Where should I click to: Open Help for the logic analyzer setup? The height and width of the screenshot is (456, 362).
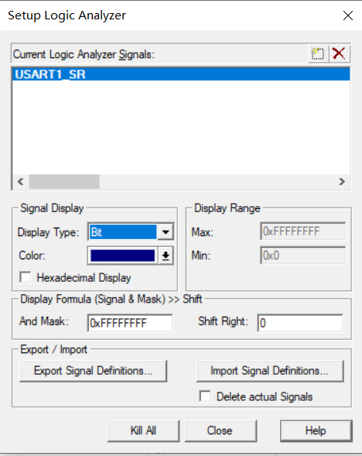click(316, 430)
